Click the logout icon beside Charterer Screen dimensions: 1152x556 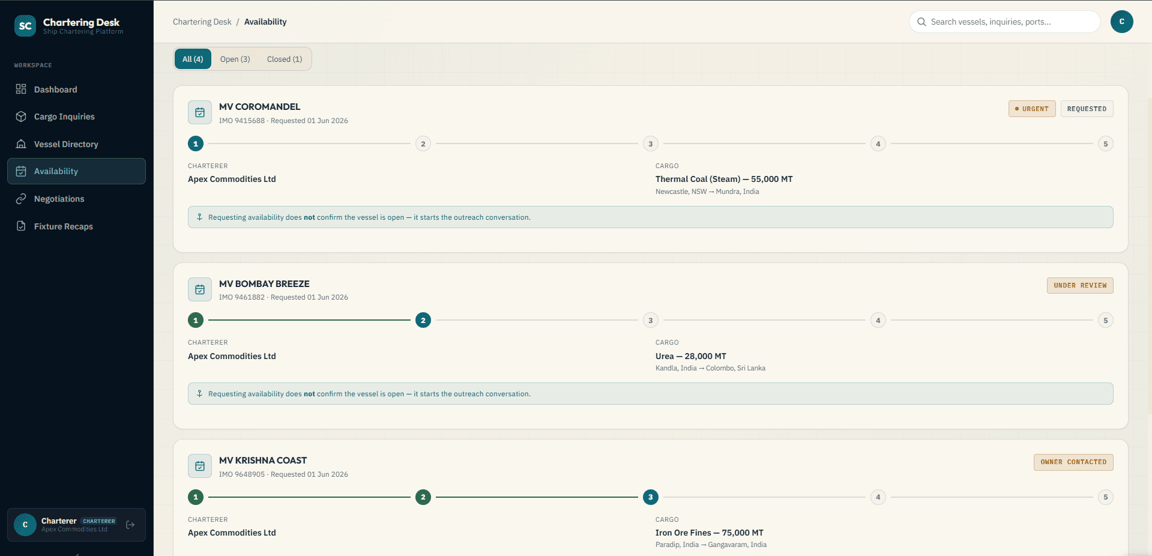point(130,525)
